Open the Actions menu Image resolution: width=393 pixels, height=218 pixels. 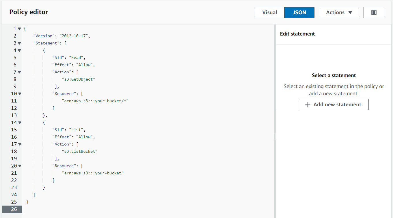(x=339, y=12)
